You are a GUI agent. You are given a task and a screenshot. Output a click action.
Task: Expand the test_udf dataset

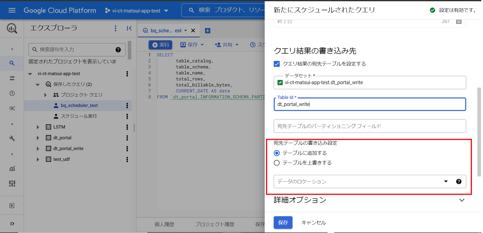coord(38,159)
